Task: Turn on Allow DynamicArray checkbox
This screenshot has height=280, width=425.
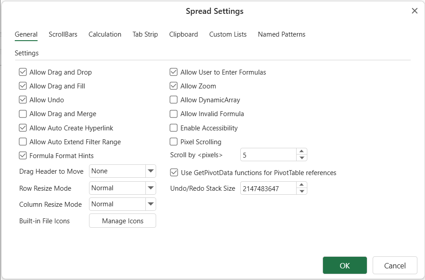Action: [174, 100]
